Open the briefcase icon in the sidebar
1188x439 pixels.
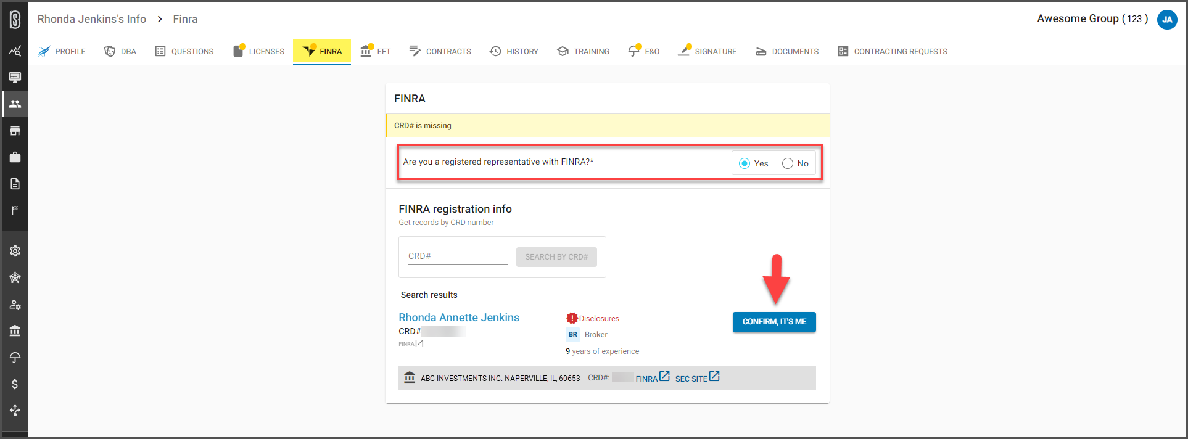tap(15, 157)
